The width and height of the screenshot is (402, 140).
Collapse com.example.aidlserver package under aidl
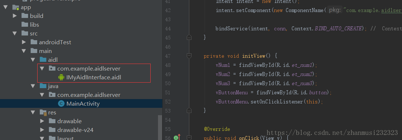42,69
